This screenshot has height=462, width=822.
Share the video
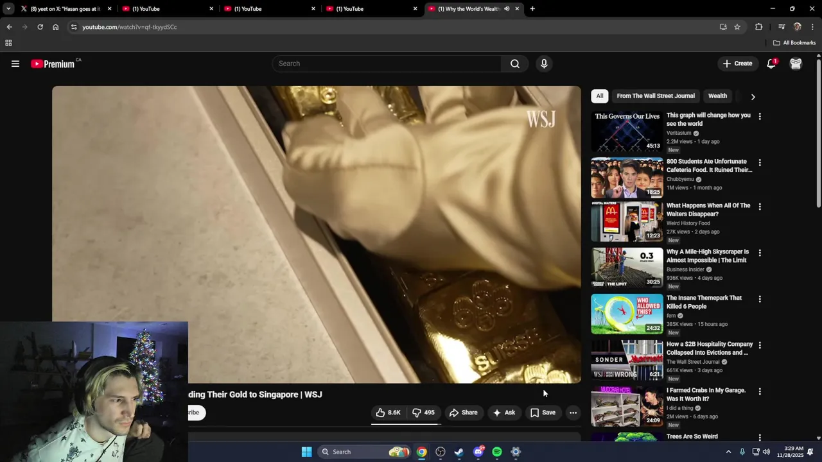tap(463, 413)
